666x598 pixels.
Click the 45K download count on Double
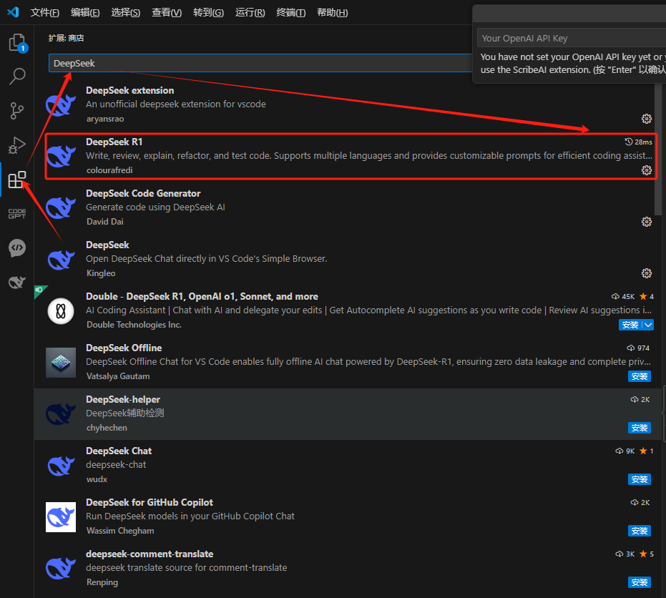(622, 296)
